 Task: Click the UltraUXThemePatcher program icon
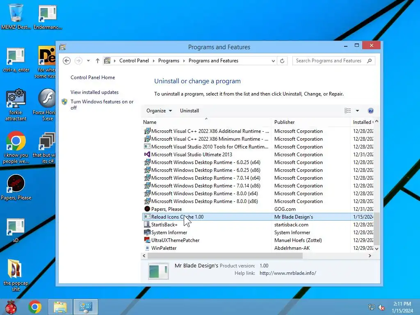click(147, 240)
